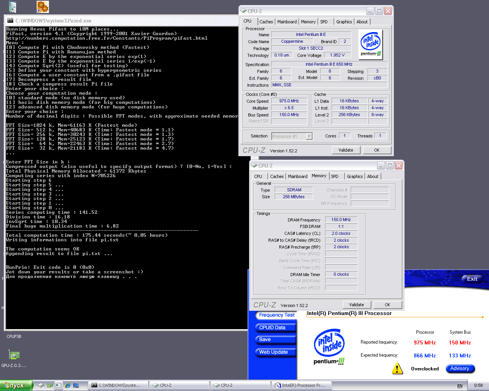
Task: Click the memory Size value 256 MBytes
Action: [x=294, y=197]
